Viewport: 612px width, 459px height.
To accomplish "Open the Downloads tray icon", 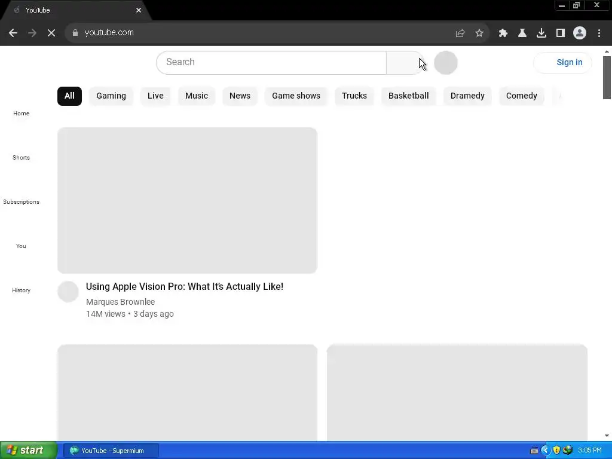I will (x=541, y=33).
